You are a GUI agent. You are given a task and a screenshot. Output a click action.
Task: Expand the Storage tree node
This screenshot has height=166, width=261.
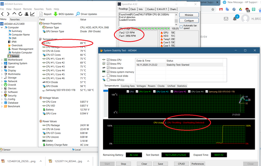click(x=2, y=78)
